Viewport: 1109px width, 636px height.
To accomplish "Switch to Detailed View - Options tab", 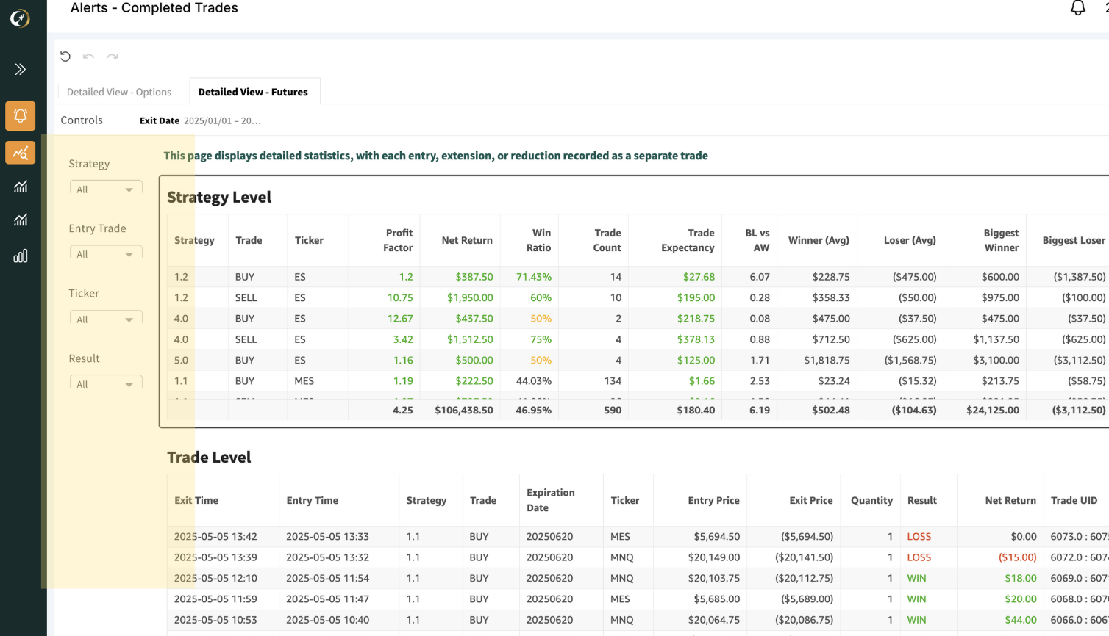I will 119,92.
